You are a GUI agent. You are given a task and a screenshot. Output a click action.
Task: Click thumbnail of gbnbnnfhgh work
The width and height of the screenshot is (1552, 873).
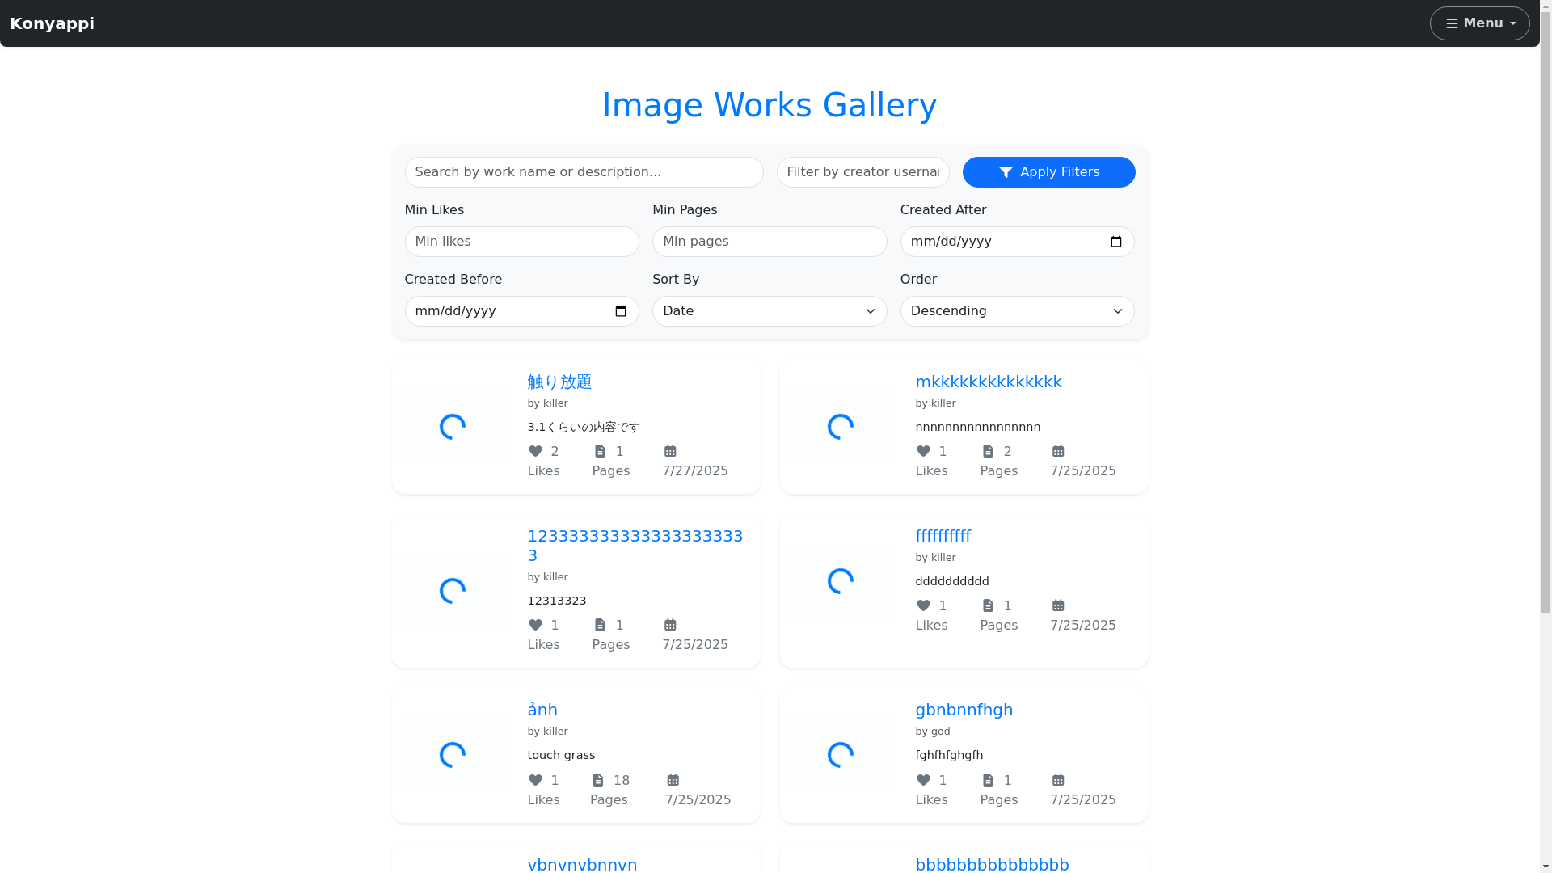click(841, 755)
